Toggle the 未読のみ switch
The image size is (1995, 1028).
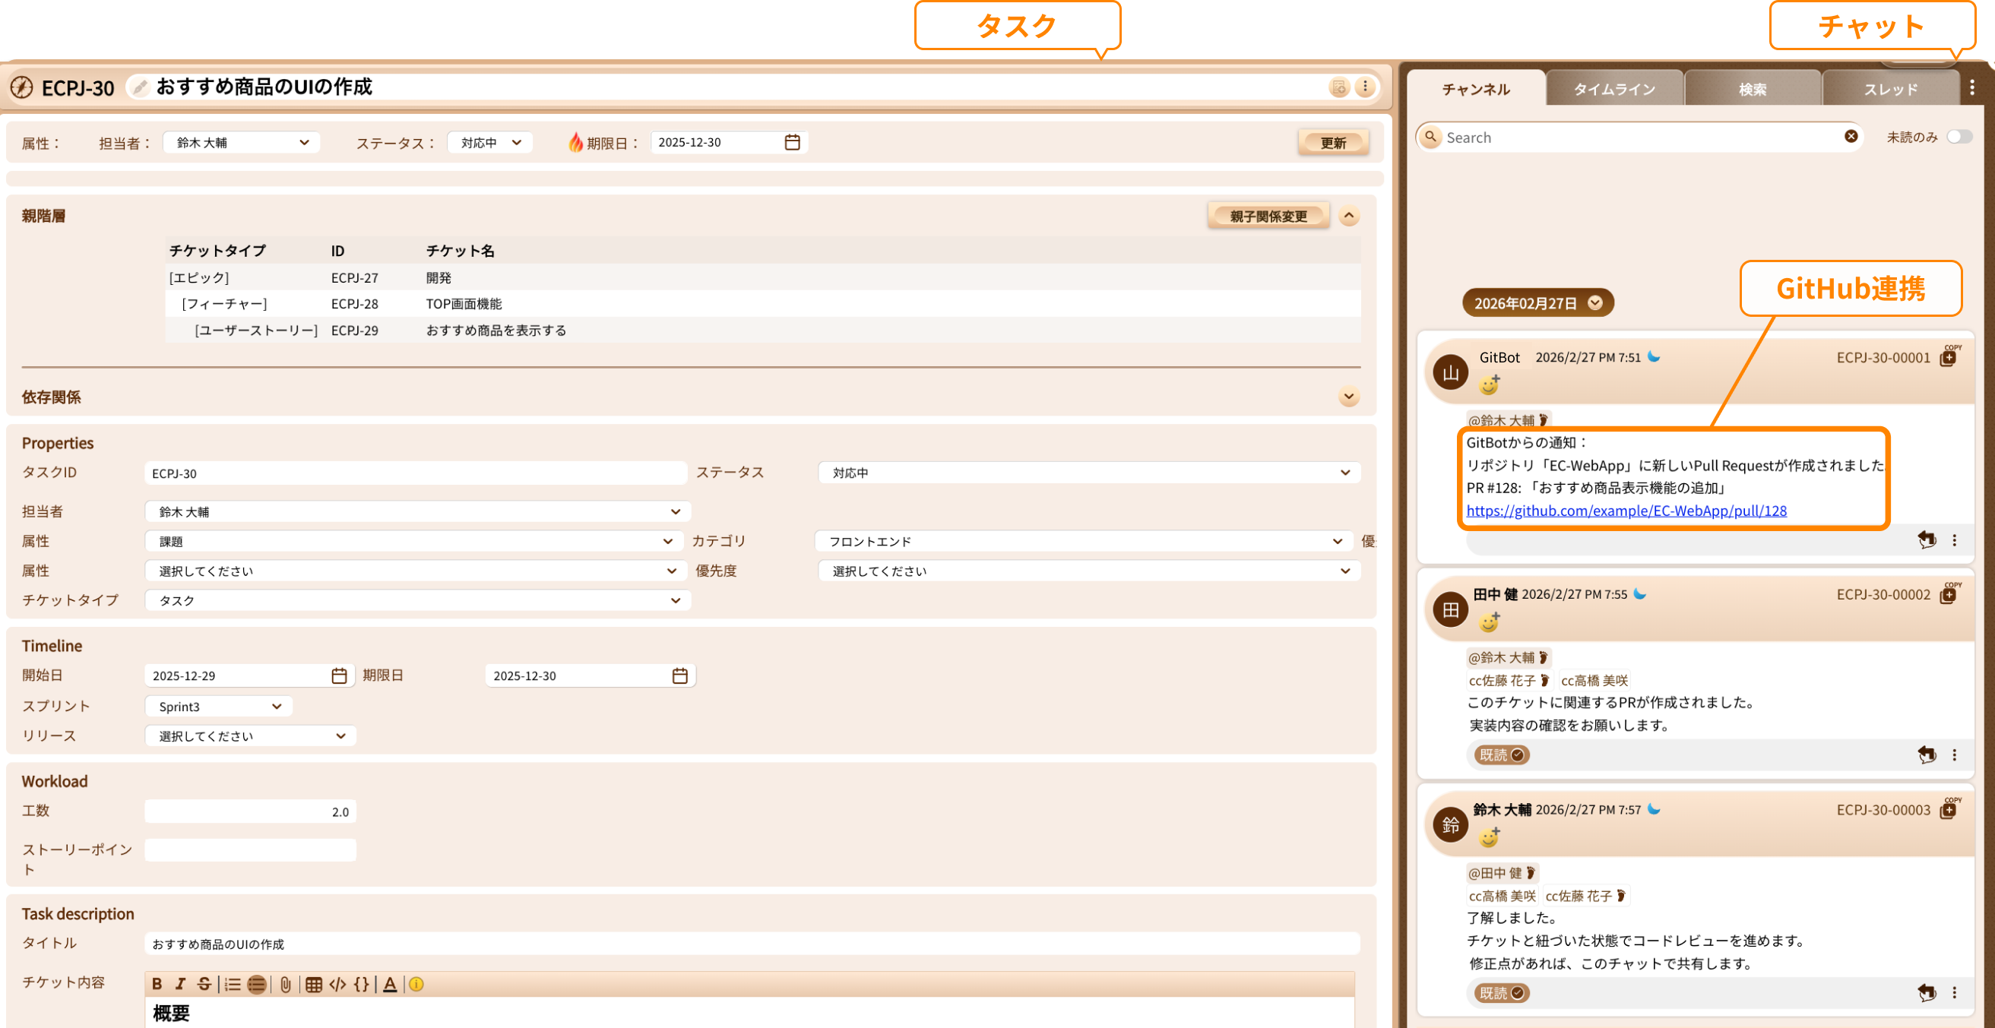[x=1959, y=136]
